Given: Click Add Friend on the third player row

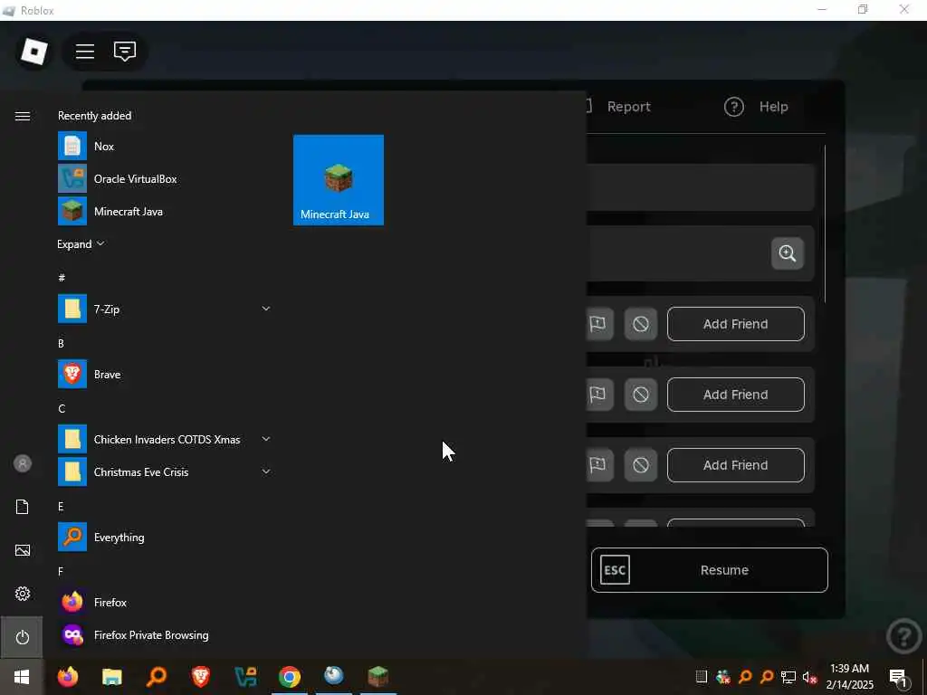Looking at the screenshot, I should click(x=735, y=465).
